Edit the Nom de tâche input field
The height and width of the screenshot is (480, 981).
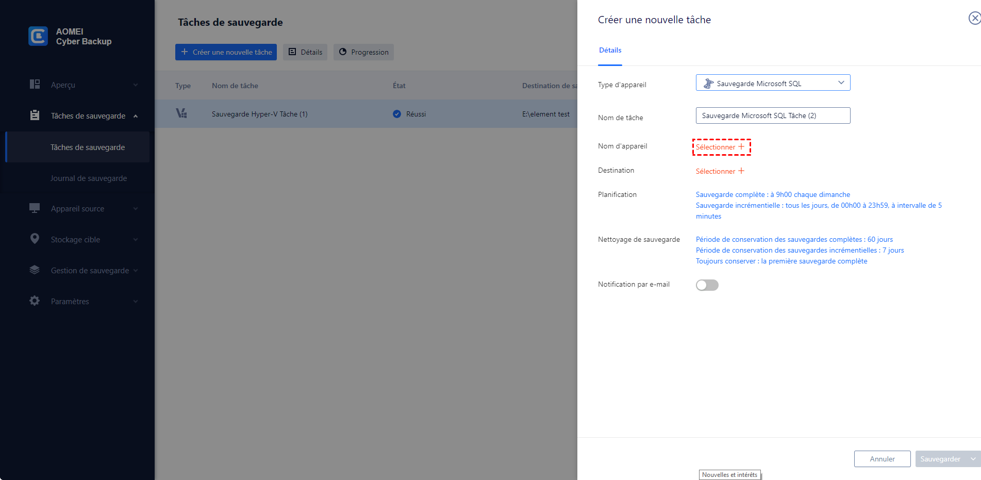click(773, 115)
